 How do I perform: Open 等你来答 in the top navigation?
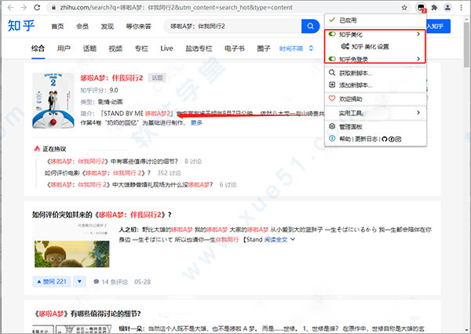pos(138,27)
